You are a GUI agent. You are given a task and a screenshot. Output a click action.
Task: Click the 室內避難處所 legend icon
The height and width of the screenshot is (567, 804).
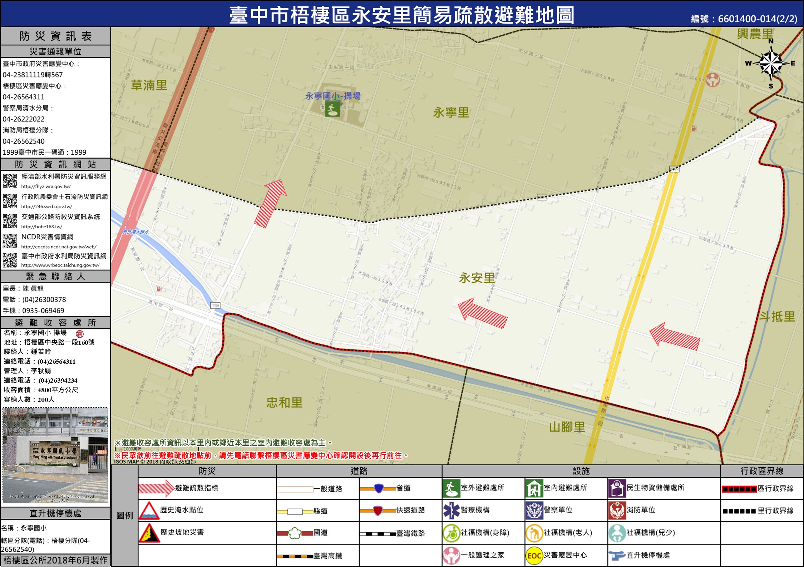(x=534, y=488)
